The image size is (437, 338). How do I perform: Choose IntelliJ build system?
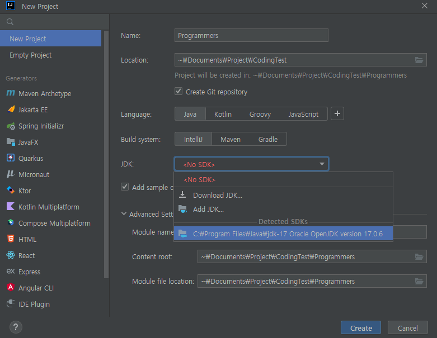[x=193, y=139]
